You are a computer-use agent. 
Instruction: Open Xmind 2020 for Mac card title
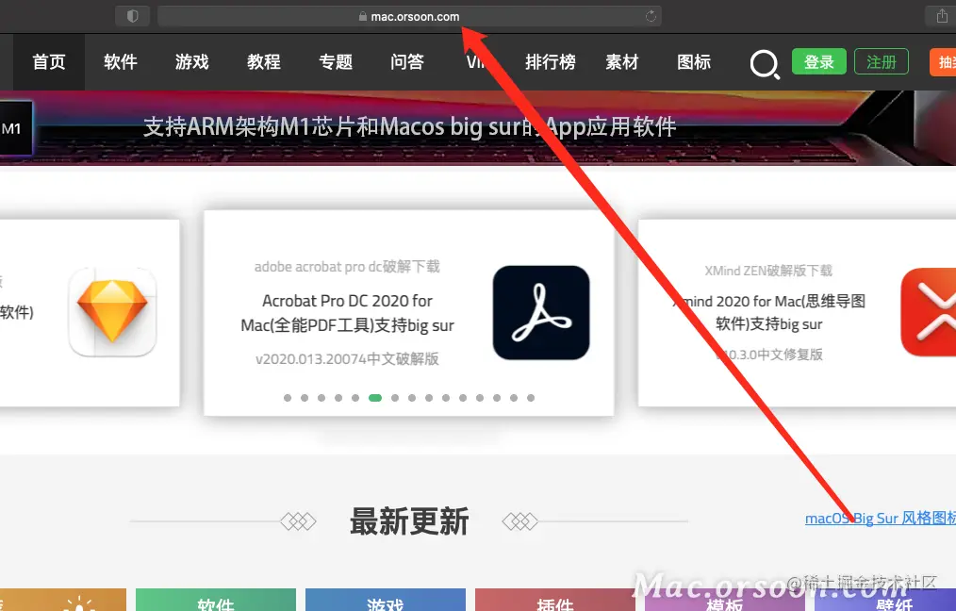point(768,312)
